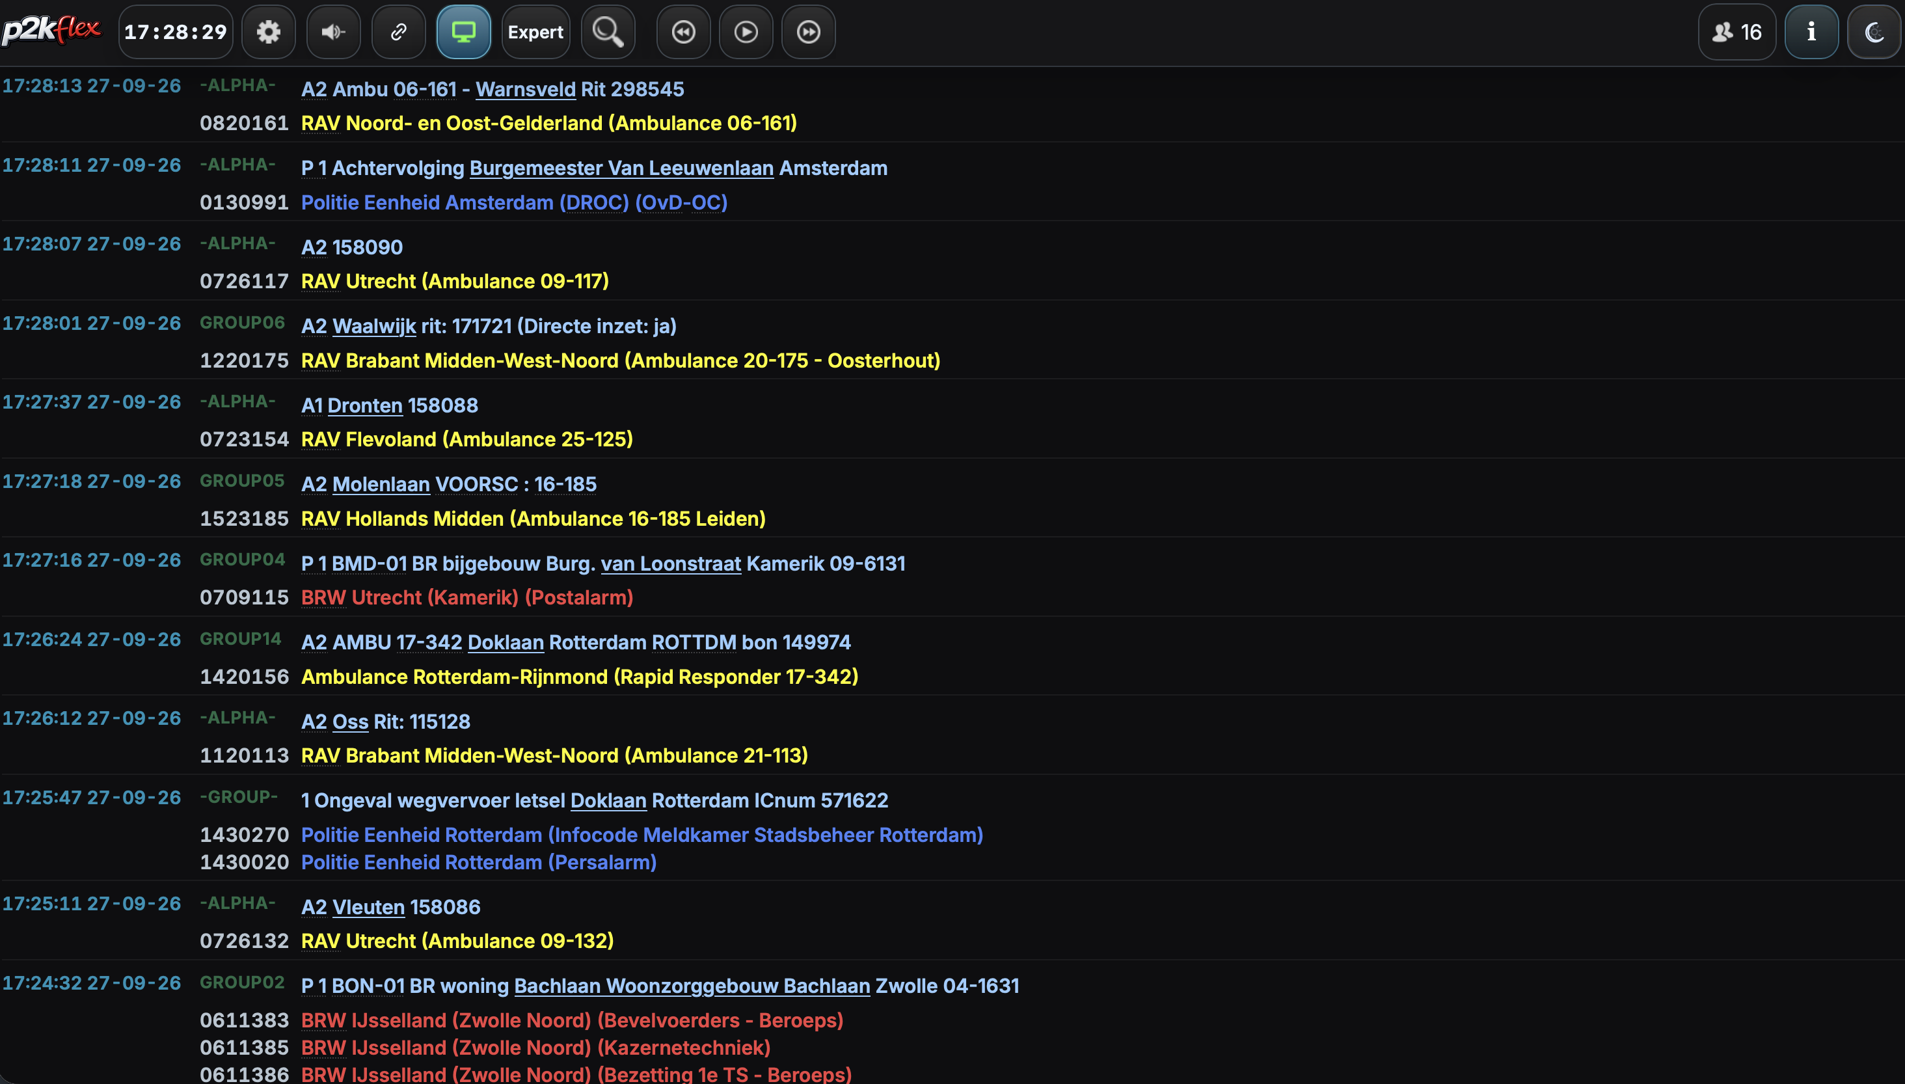Click the BON-01 code
The image size is (1905, 1084).
tap(368, 986)
